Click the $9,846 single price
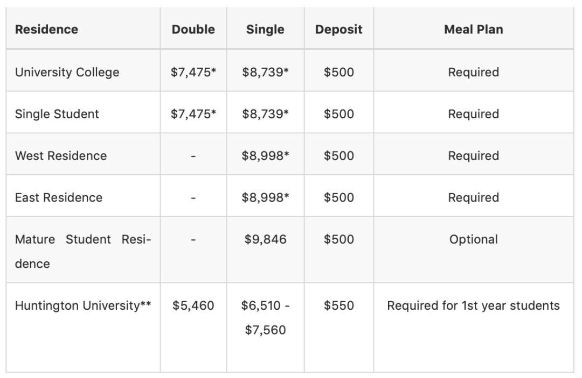Image resolution: width=582 pixels, height=378 pixels. coord(265,239)
